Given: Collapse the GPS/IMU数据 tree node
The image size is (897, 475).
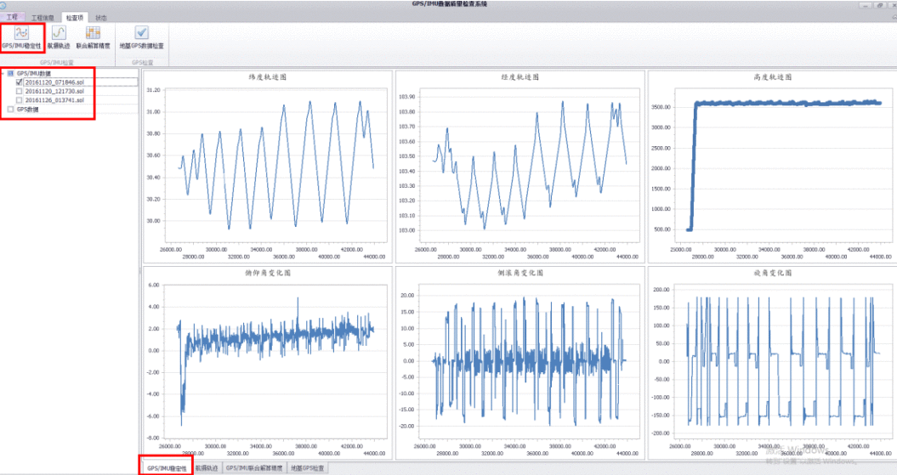Looking at the screenshot, I should pos(3,73).
